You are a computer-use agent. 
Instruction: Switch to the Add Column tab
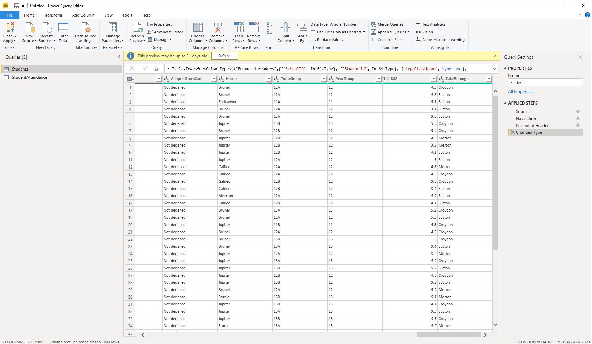click(83, 15)
